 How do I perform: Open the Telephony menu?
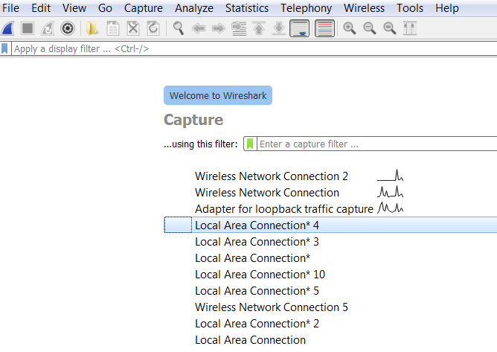pyautogui.click(x=307, y=8)
